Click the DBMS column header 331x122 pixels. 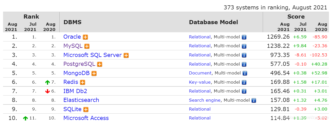(x=72, y=22)
